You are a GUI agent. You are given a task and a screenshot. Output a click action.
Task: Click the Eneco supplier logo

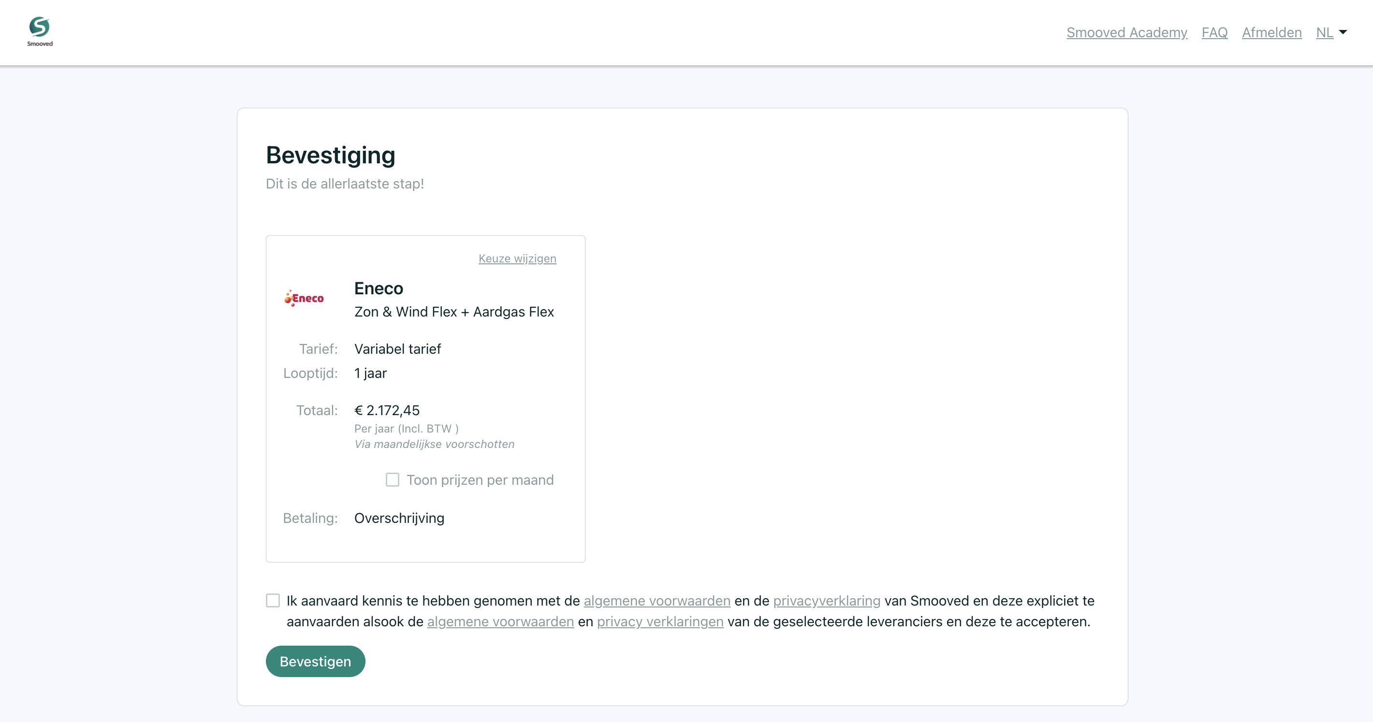304,298
